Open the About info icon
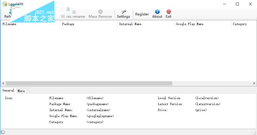This screenshot has height=135, width=257. click(157, 12)
